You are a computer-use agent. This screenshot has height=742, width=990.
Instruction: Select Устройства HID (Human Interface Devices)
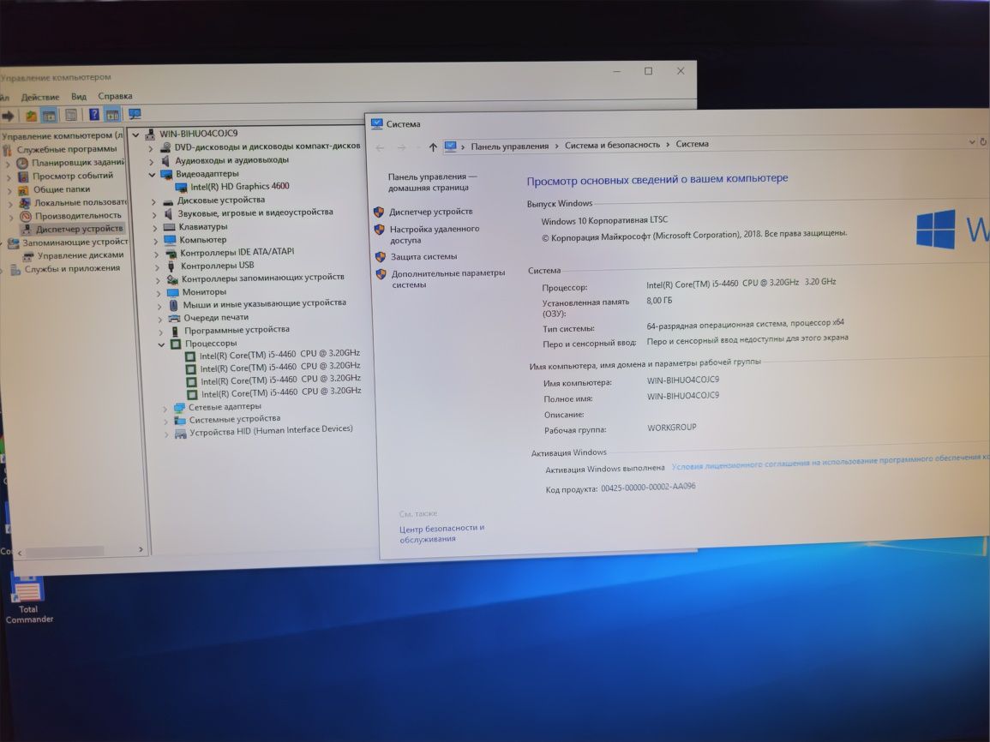tap(271, 430)
